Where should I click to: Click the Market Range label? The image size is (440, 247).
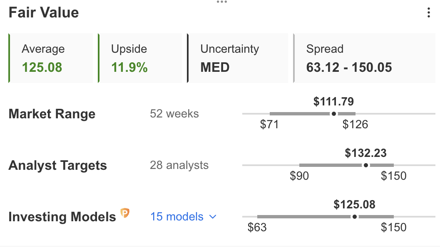tap(52, 114)
